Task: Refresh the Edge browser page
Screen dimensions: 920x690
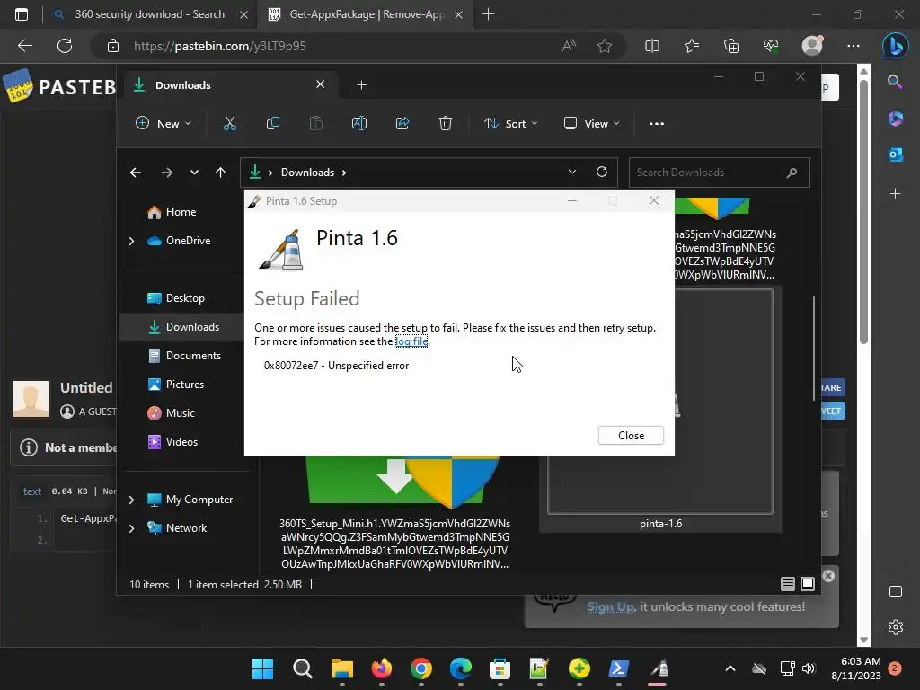Action: pyautogui.click(x=65, y=46)
